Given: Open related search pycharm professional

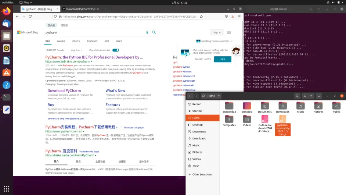Looking at the screenshot, I should point(184,90).
